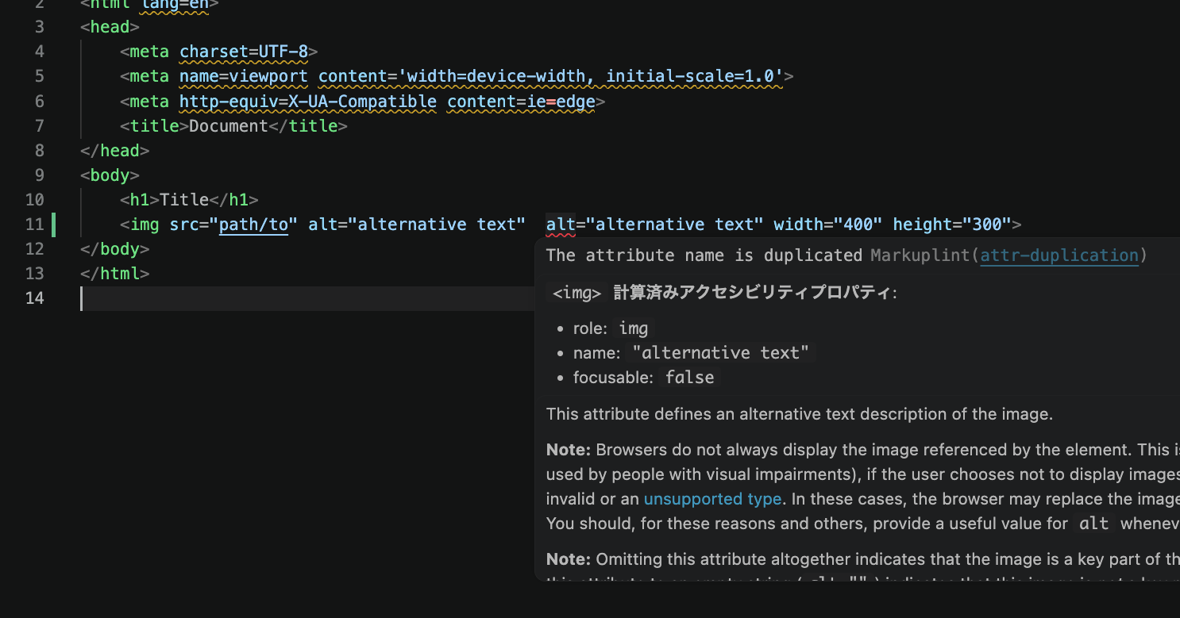Click the empty line 14 in the editor
Viewport: 1180px width, 618px height.
[x=238, y=298]
